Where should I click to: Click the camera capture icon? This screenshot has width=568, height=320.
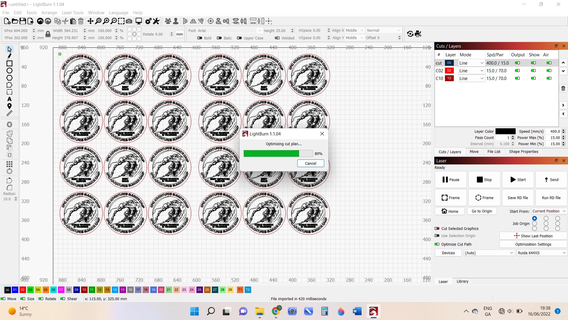click(129, 21)
